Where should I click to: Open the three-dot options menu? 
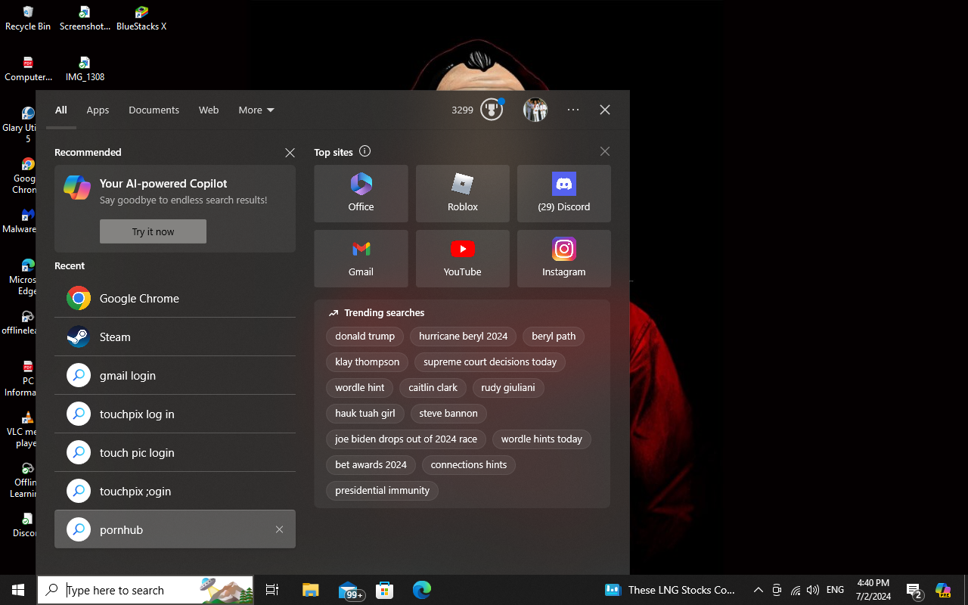(x=573, y=110)
